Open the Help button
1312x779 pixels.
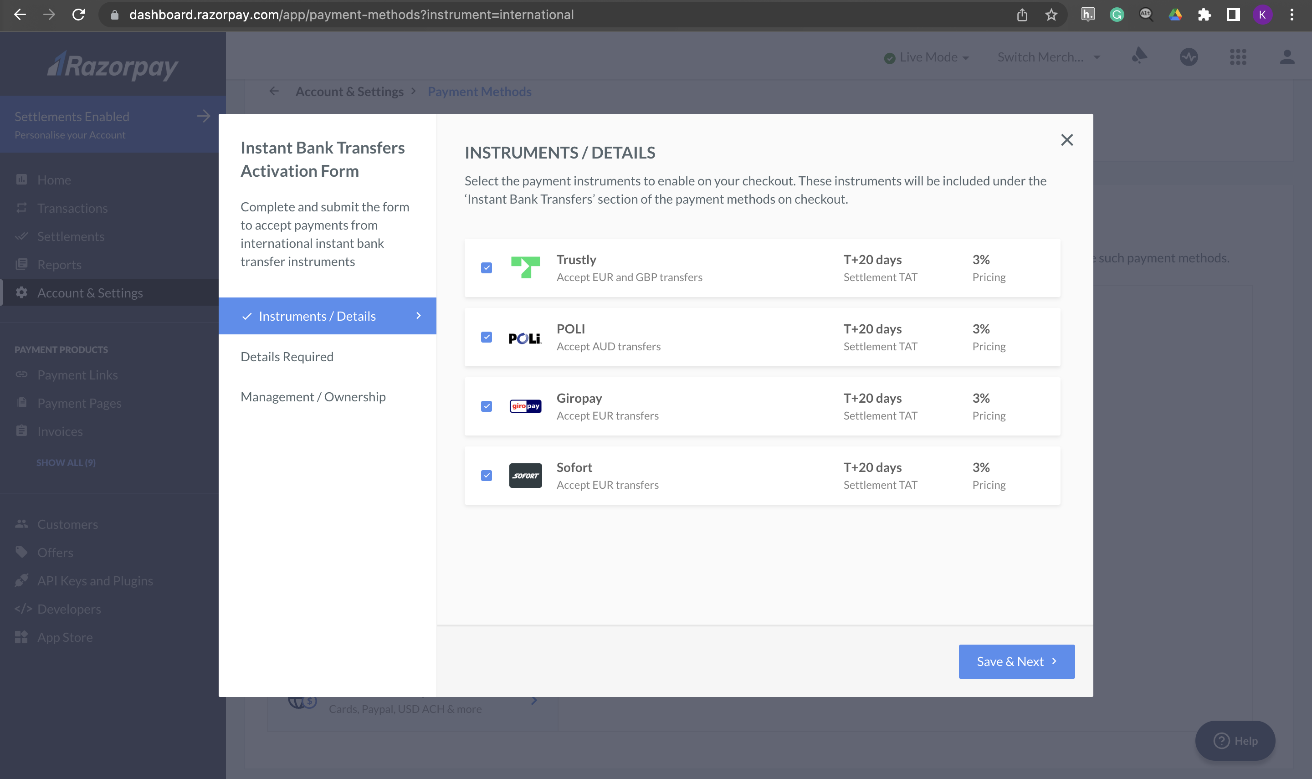coord(1235,741)
